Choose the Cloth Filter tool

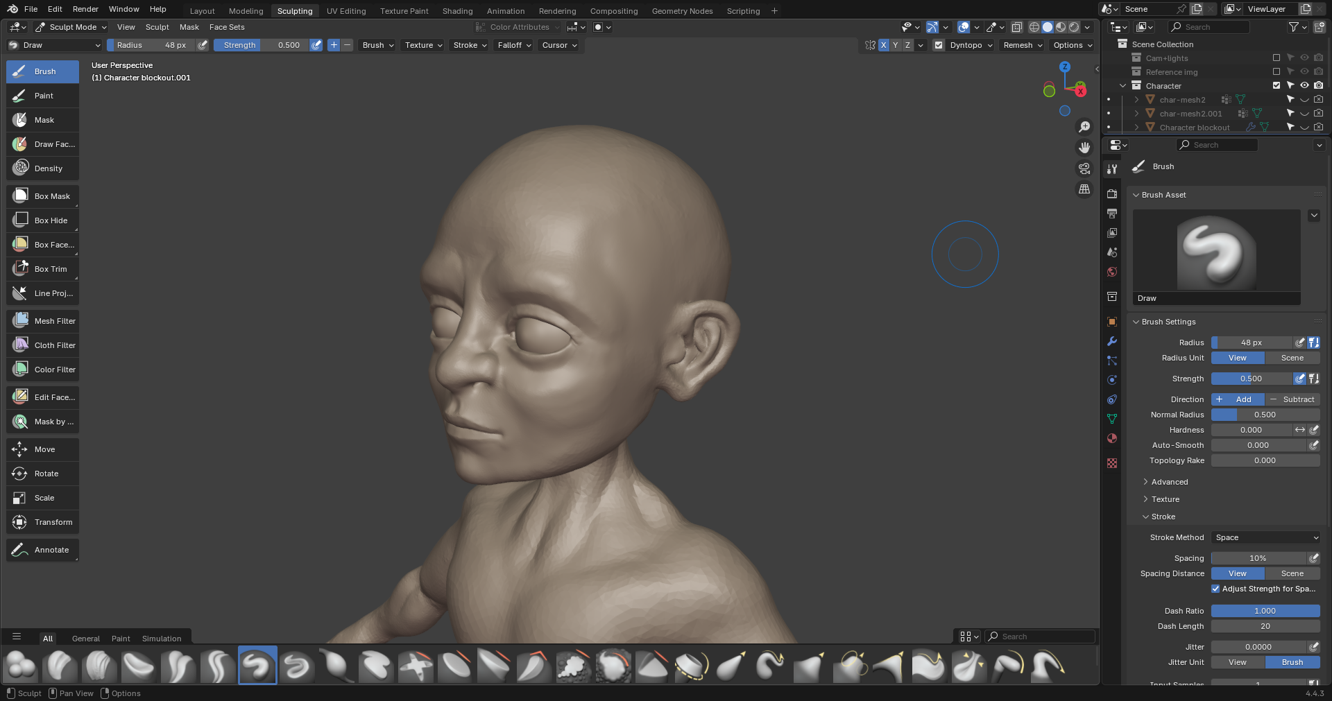point(42,345)
